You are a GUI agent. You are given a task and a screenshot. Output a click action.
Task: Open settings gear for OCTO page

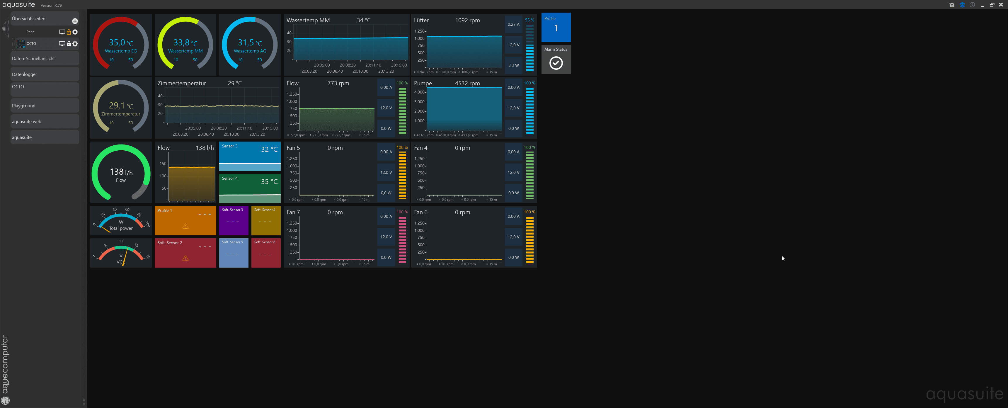pyautogui.click(x=75, y=44)
